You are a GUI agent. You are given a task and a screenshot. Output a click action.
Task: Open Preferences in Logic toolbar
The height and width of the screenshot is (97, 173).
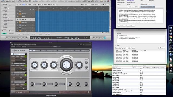pos(8,1)
